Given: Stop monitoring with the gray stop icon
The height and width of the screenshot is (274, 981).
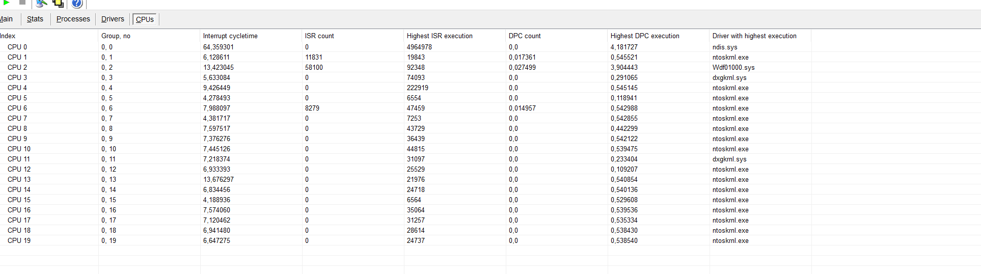Looking at the screenshot, I should (22, 3).
